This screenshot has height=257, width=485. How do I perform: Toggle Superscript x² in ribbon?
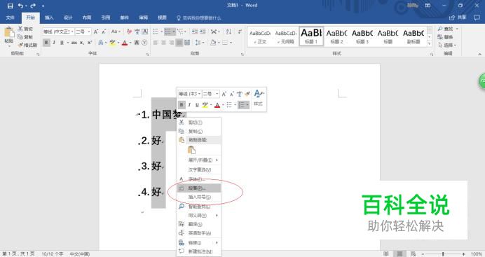pyautogui.click(x=90, y=43)
